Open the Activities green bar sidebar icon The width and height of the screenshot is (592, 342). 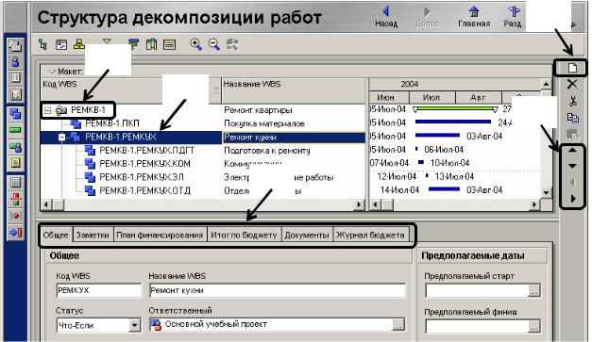(x=15, y=130)
